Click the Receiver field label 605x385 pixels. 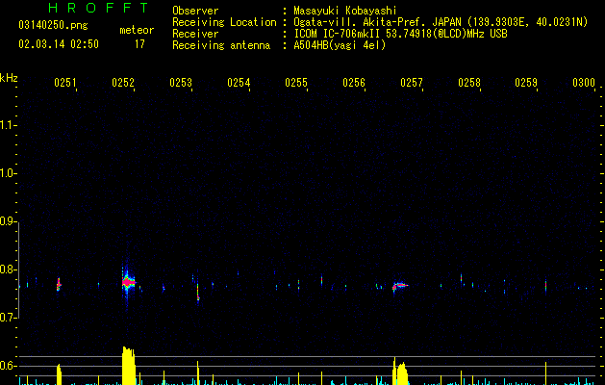[195, 34]
